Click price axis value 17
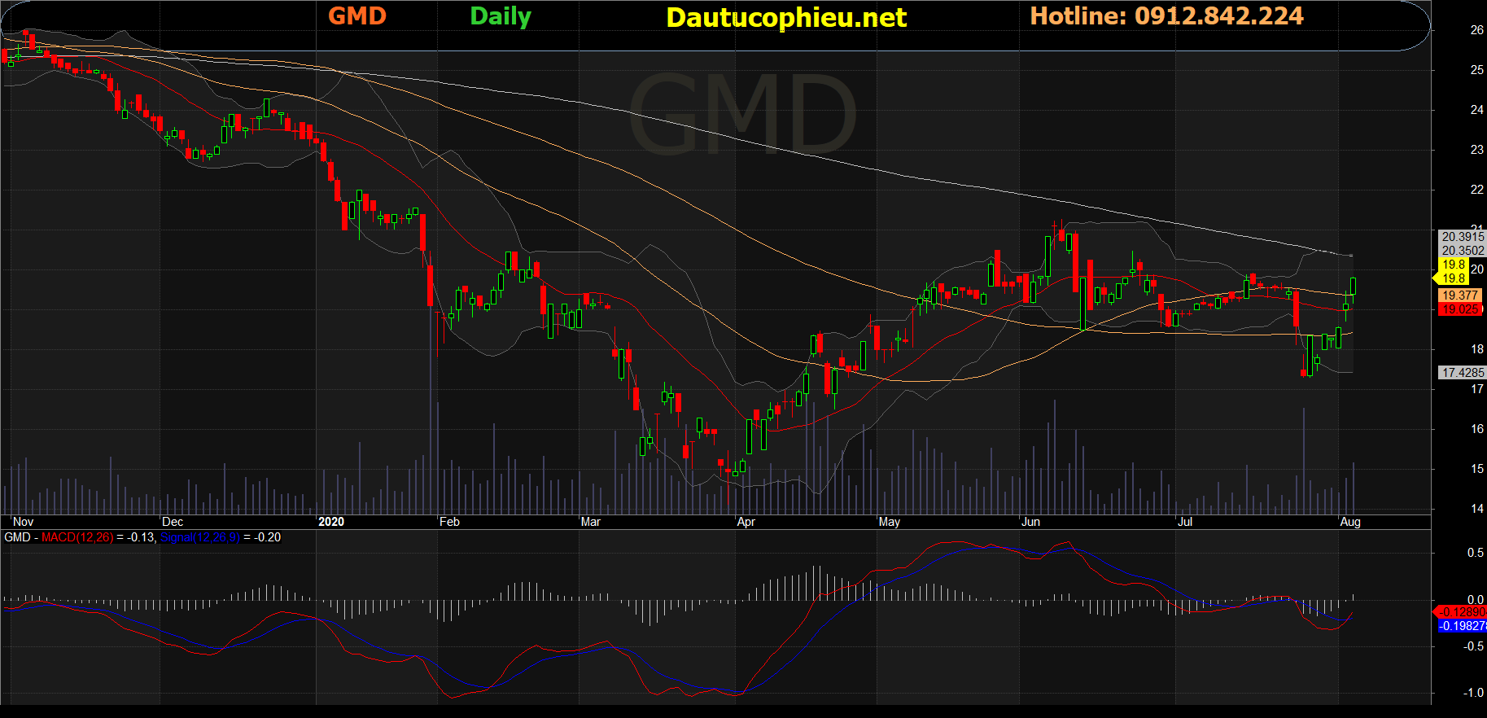The image size is (1487, 718). tap(1476, 389)
